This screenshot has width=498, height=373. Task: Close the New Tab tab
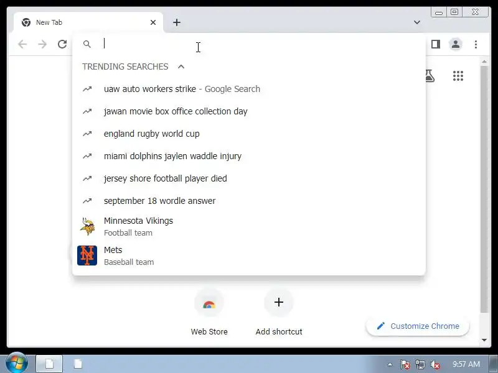[x=153, y=22]
